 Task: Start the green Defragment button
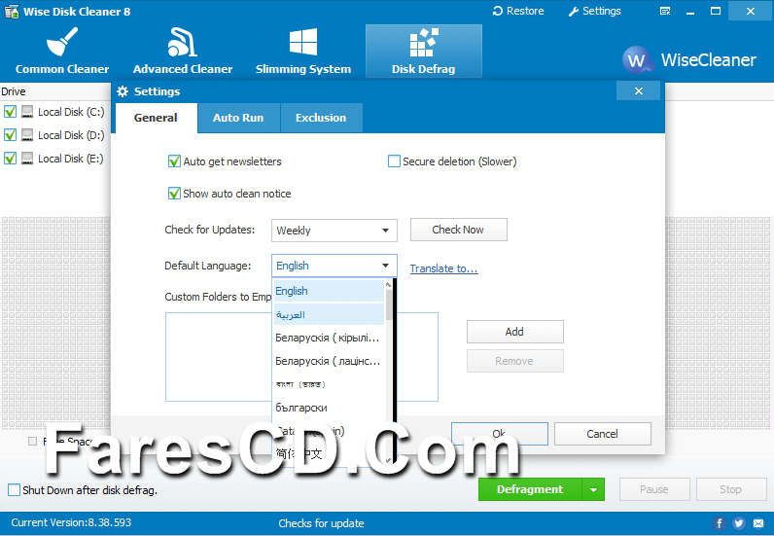pyautogui.click(x=530, y=489)
